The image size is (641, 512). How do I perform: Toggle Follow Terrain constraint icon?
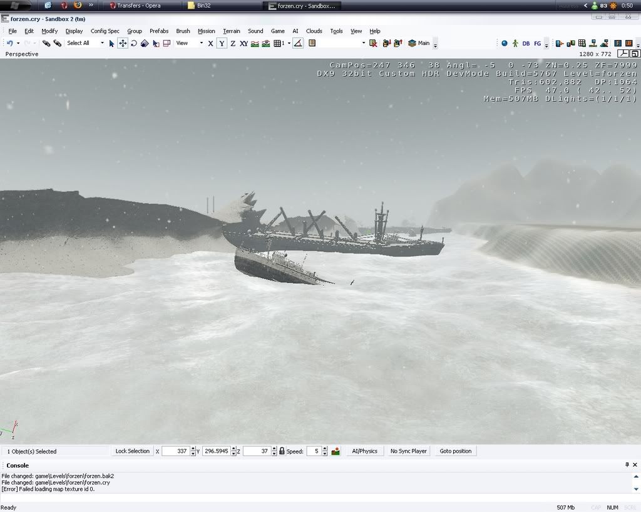pyautogui.click(x=255, y=43)
